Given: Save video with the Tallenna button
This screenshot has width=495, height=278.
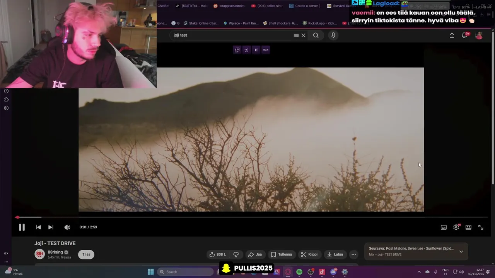Looking at the screenshot, I should coord(282,254).
